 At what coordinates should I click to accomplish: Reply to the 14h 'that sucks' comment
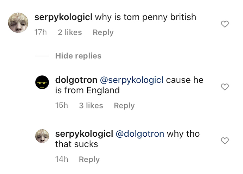[x=89, y=159]
